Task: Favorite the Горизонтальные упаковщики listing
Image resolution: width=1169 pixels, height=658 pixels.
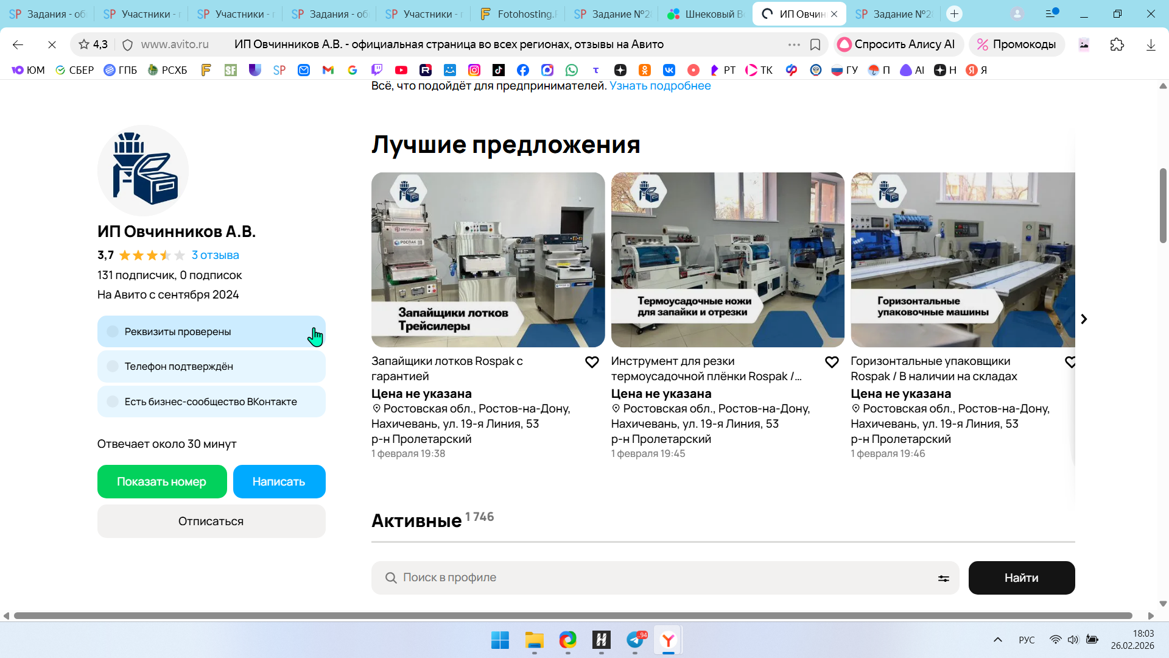Action: pyautogui.click(x=1070, y=362)
